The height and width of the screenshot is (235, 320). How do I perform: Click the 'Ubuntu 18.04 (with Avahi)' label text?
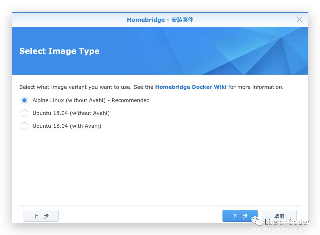[67, 126]
